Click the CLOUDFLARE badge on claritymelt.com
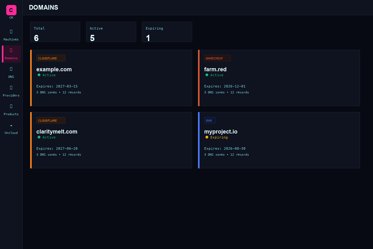The width and height of the screenshot is (373, 249). [x=51, y=120]
